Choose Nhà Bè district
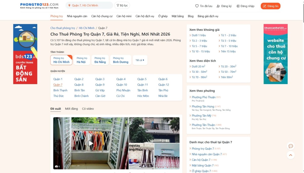Viewport: 304px width, 173px height. (163, 96)
